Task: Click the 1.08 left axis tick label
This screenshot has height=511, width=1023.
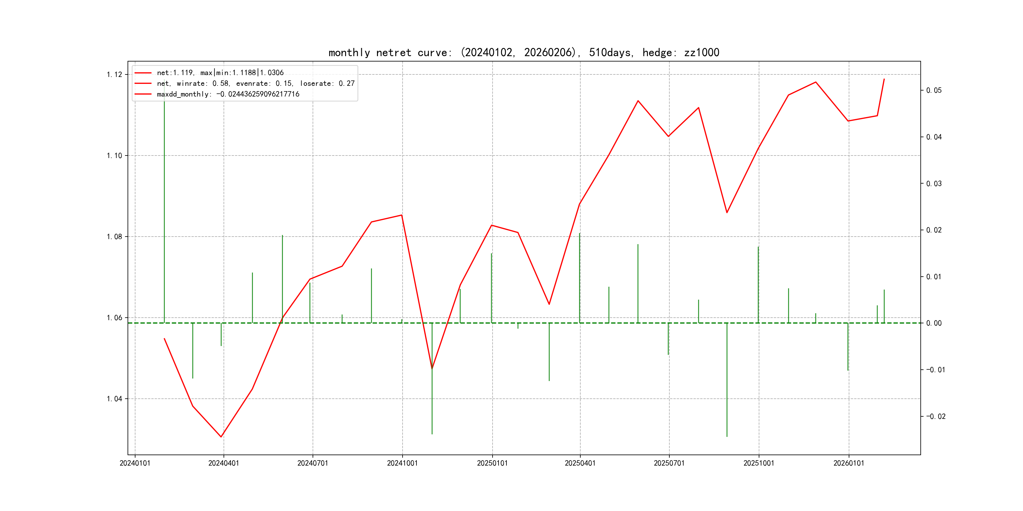Action: point(114,237)
